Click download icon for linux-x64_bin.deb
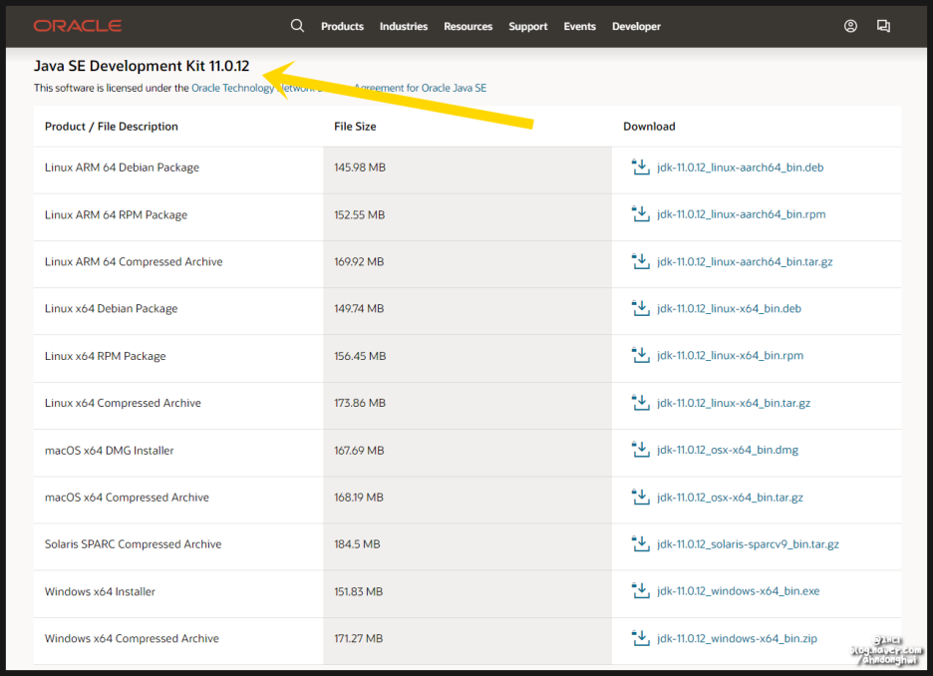The height and width of the screenshot is (676, 933). coord(640,308)
